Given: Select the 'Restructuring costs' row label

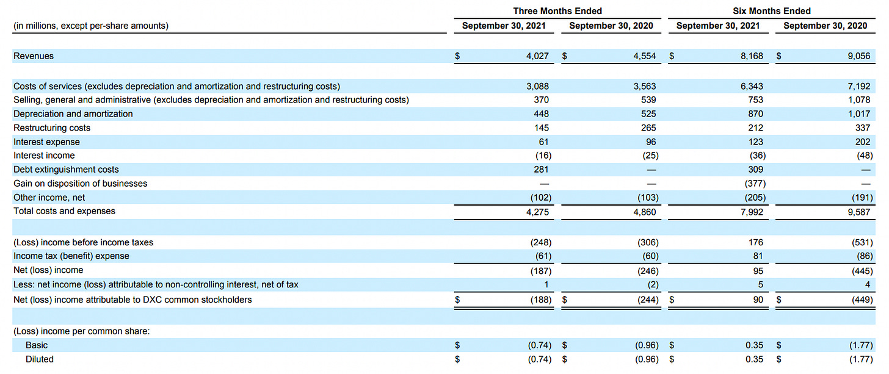Looking at the screenshot, I should click(x=52, y=128).
